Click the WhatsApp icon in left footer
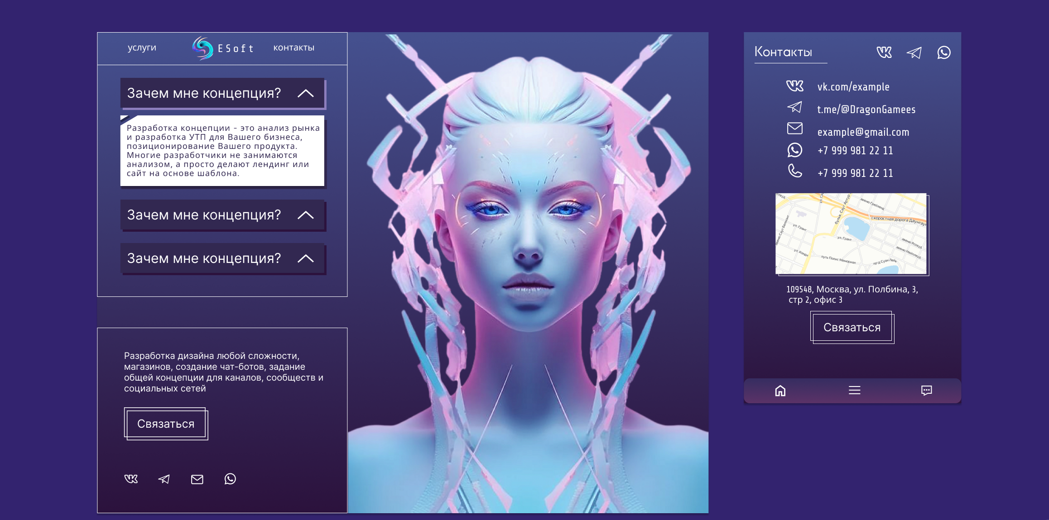 (230, 479)
